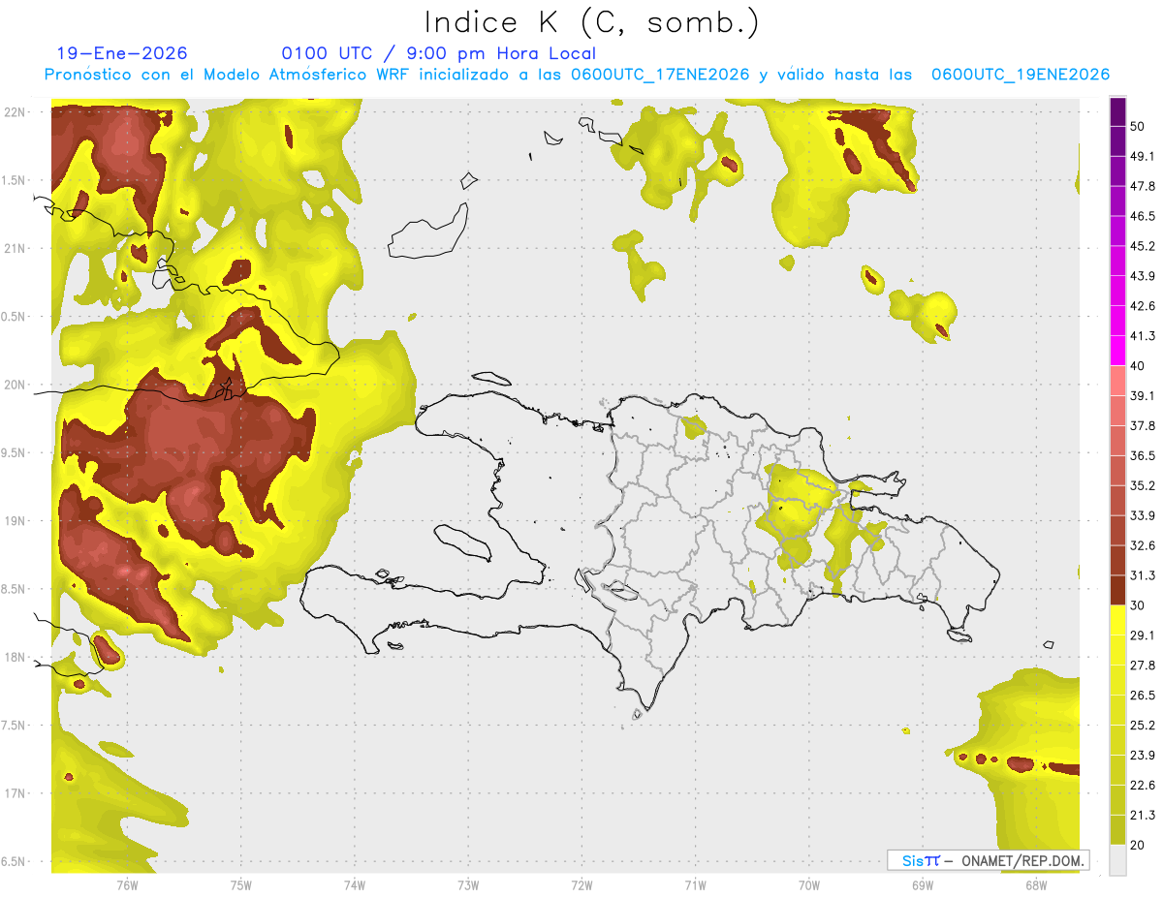Click the title 'Indice K (C, somb.)'
The image size is (1163, 898).
coord(591,21)
